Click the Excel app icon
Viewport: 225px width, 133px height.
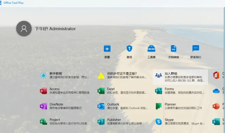(x=101, y=91)
